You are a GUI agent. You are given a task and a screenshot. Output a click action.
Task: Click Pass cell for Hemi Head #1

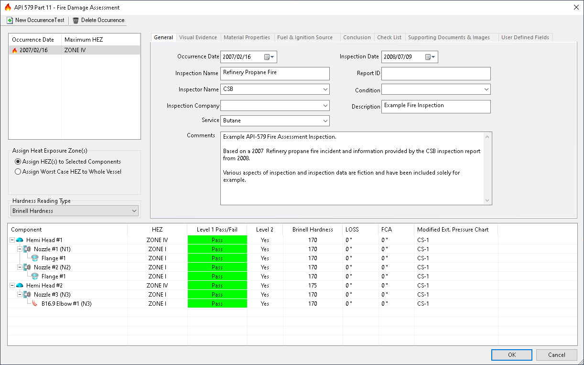tap(217, 240)
